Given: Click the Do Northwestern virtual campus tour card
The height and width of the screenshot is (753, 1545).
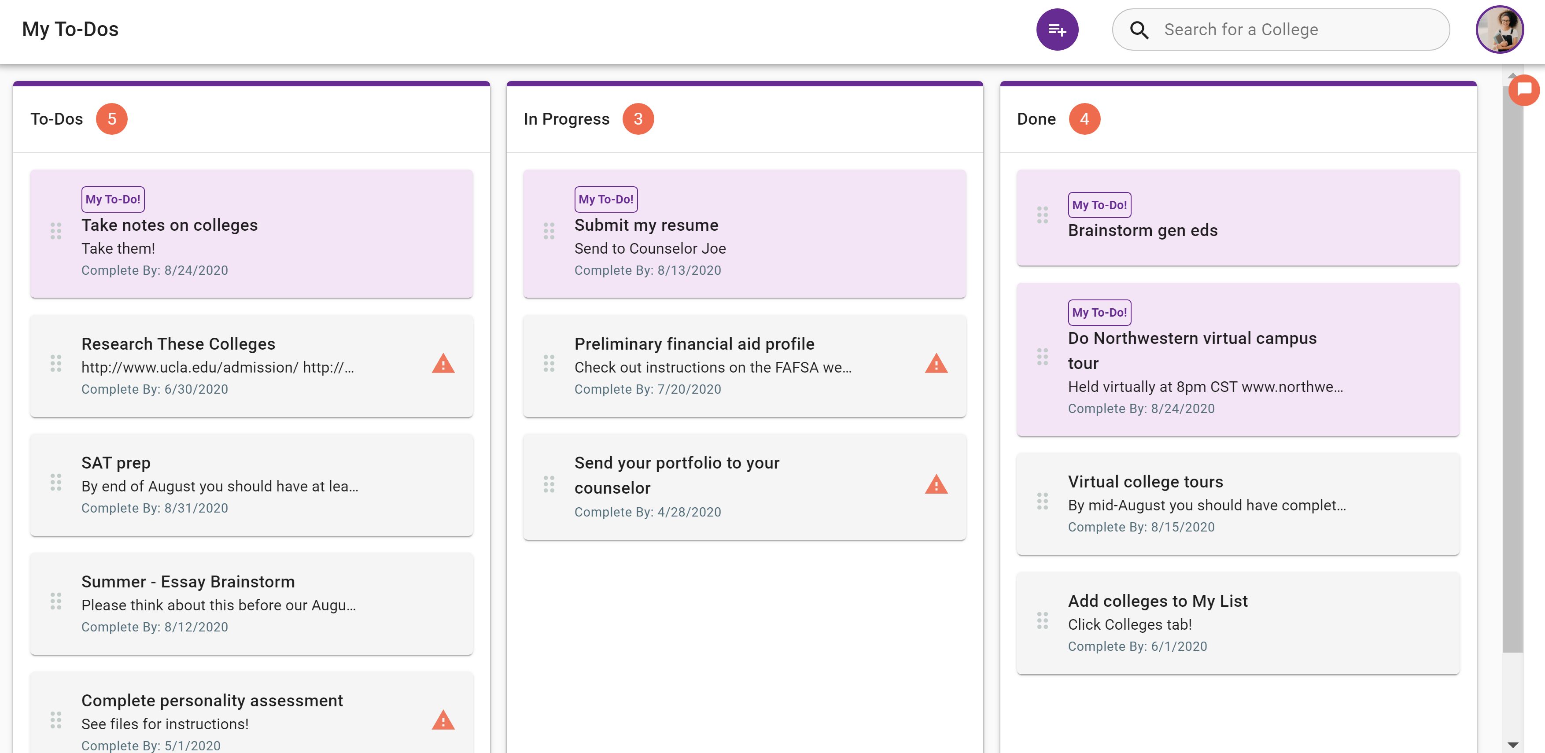Looking at the screenshot, I should [x=1237, y=360].
